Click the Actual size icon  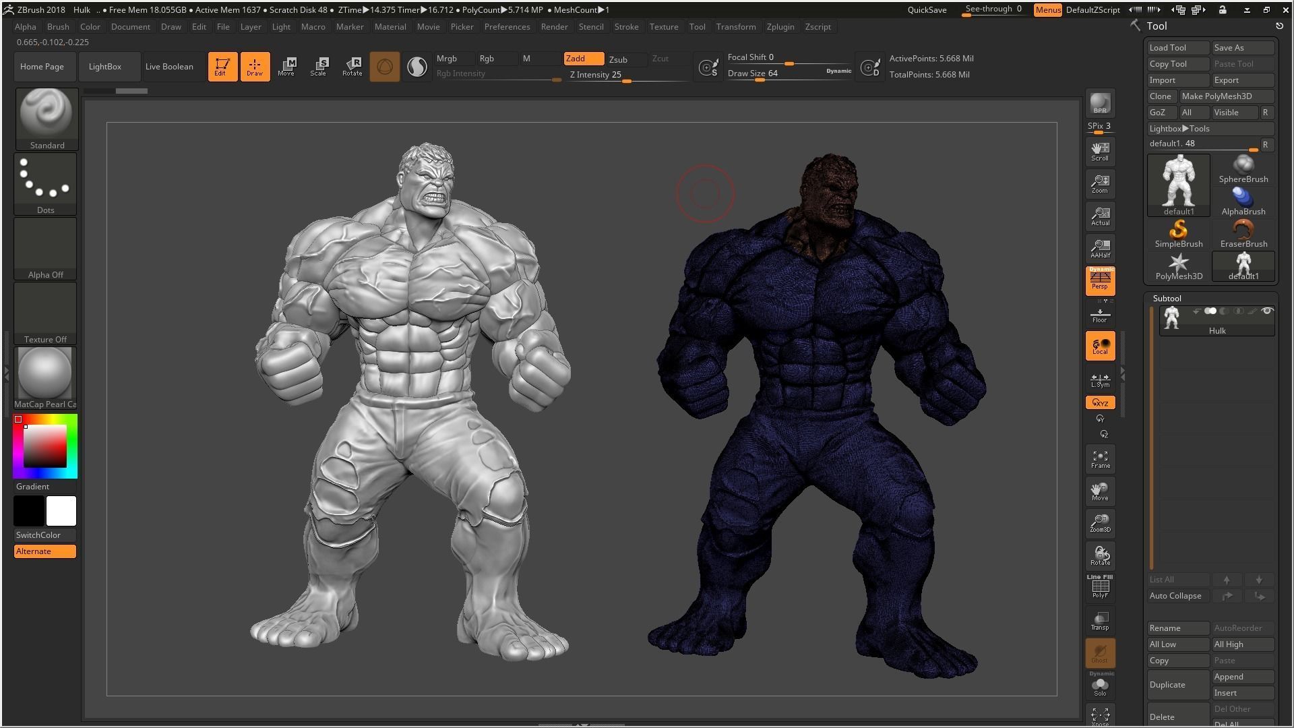(1100, 216)
